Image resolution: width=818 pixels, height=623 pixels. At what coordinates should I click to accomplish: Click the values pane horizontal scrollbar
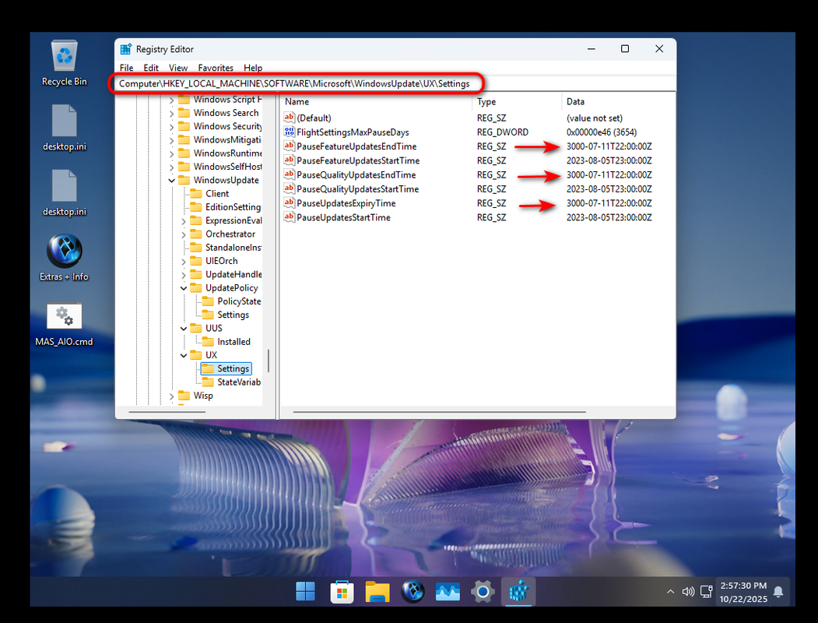(439, 412)
